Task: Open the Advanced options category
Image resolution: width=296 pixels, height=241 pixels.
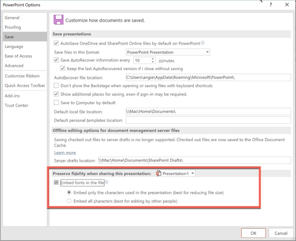Action: [25, 66]
